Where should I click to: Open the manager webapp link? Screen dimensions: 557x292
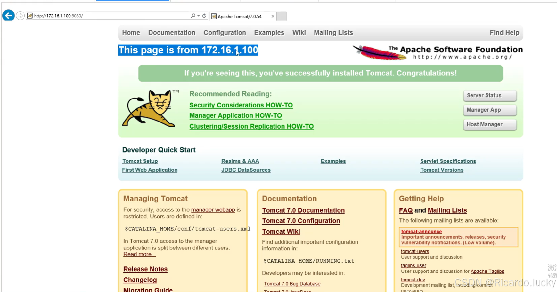(x=213, y=210)
